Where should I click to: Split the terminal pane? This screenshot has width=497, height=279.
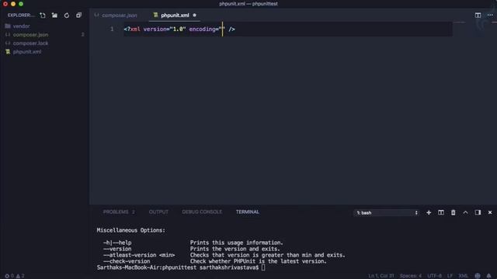(x=441, y=212)
